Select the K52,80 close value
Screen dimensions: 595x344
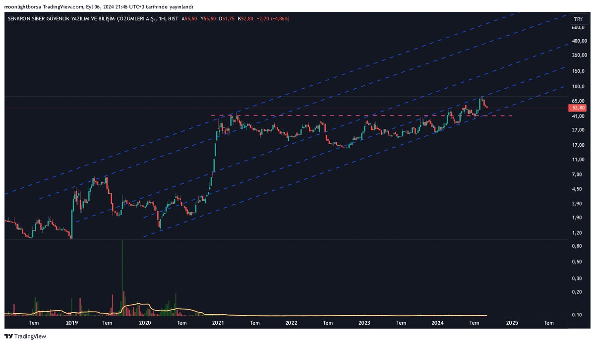(246, 18)
